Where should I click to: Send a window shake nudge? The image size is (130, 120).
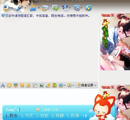coord(22,85)
